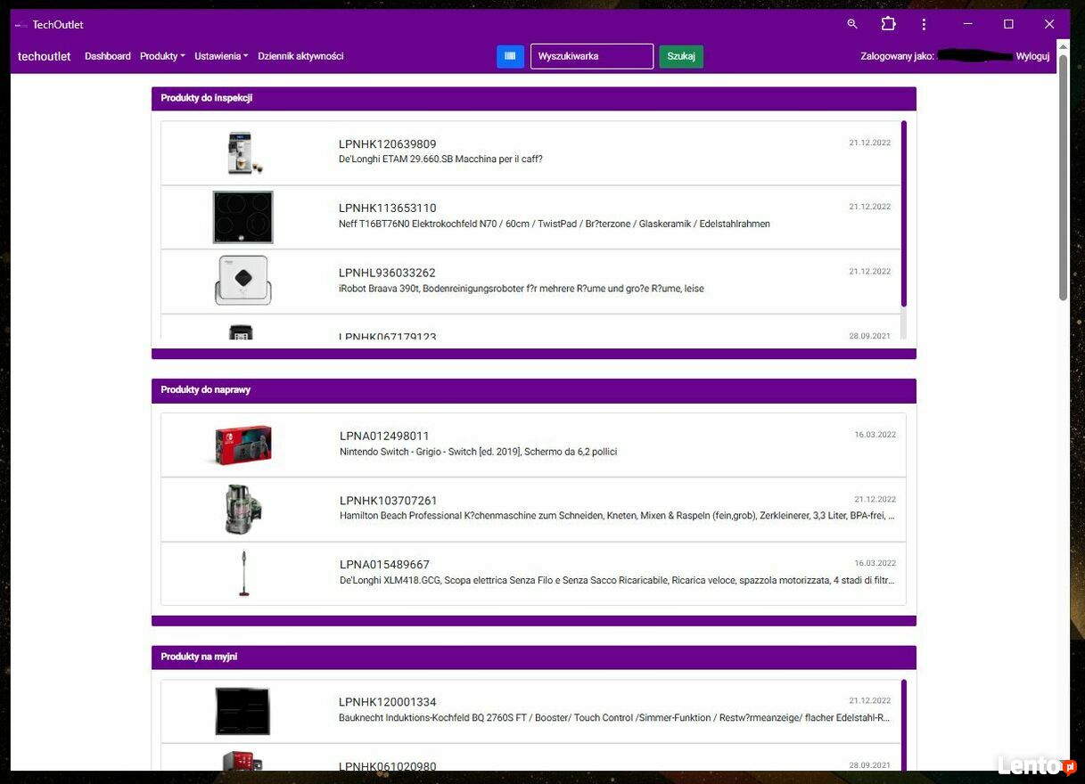Click the 16.03.2022 date on LPNA012498011 row

[875, 435]
